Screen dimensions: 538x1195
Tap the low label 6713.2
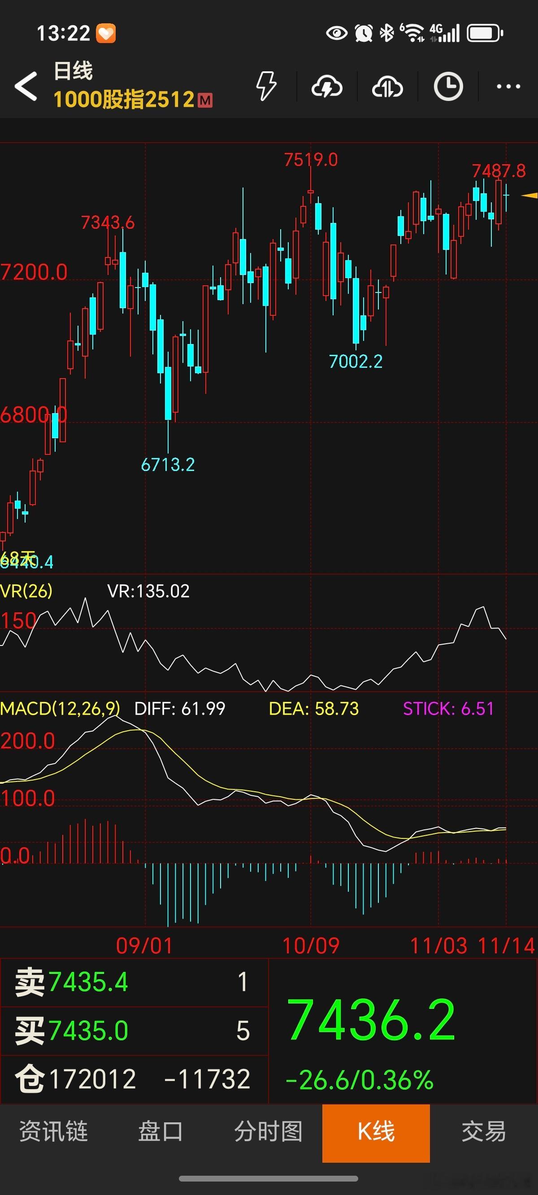[x=168, y=465]
